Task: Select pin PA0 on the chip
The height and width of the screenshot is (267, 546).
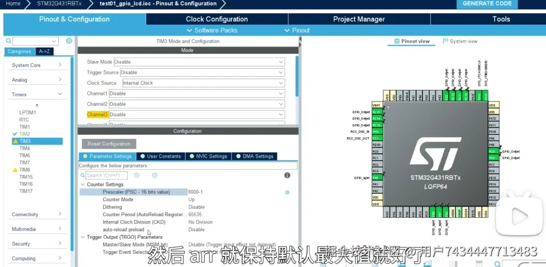Action: (x=375, y=178)
